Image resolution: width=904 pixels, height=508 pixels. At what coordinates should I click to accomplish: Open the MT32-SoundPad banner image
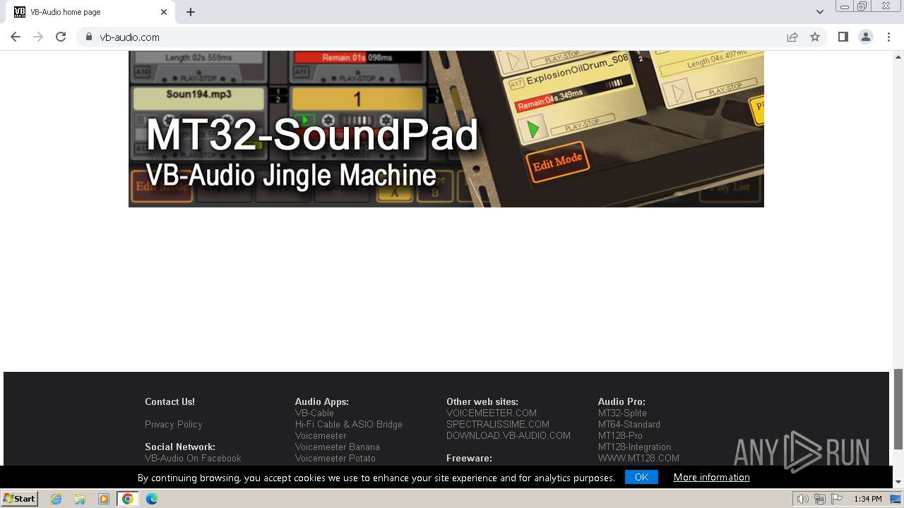446,129
